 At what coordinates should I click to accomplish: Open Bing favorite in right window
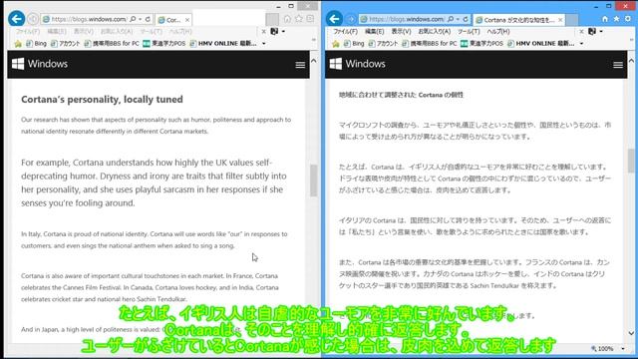click(x=354, y=44)
